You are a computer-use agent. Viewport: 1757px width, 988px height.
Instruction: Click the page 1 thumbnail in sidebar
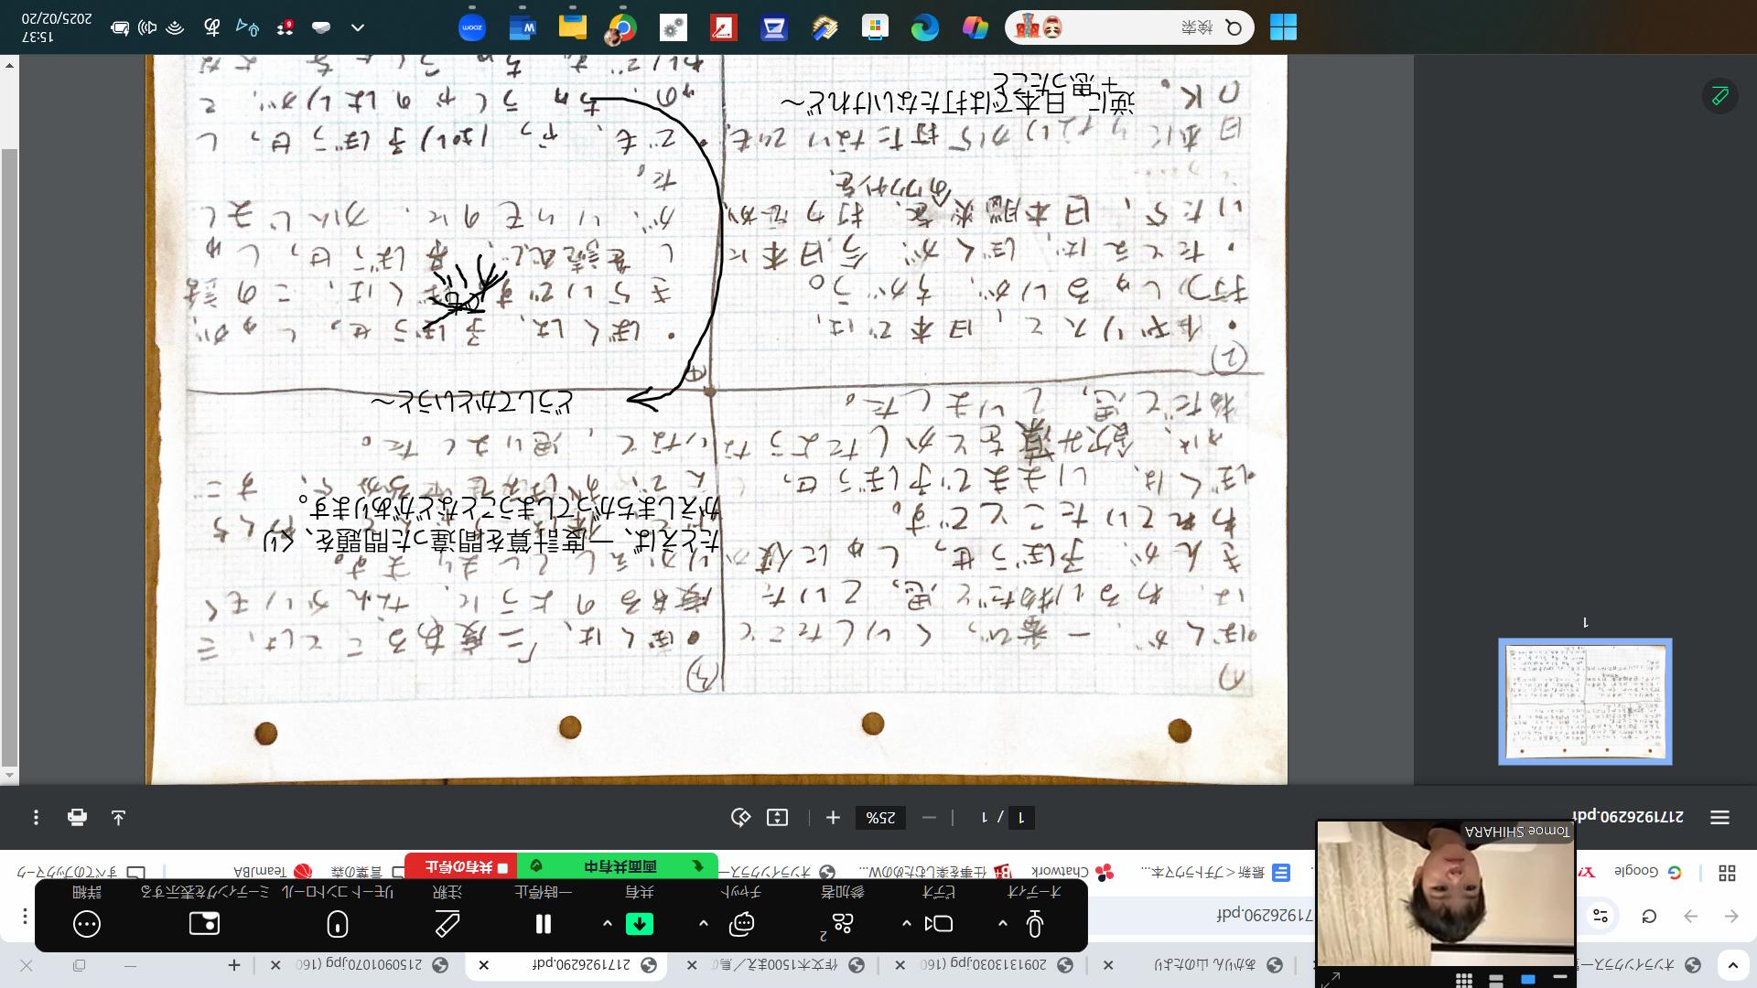[1585, 702]
